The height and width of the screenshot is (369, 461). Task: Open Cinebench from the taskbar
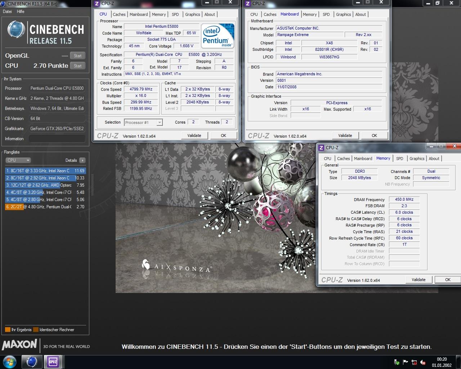(x=32, y=362)
